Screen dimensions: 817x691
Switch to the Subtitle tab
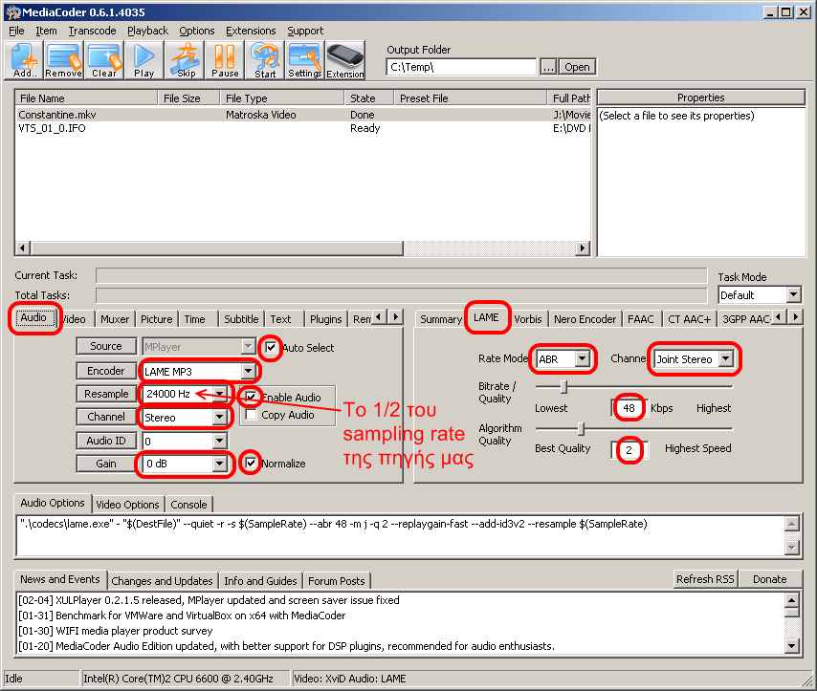[241, 318]
